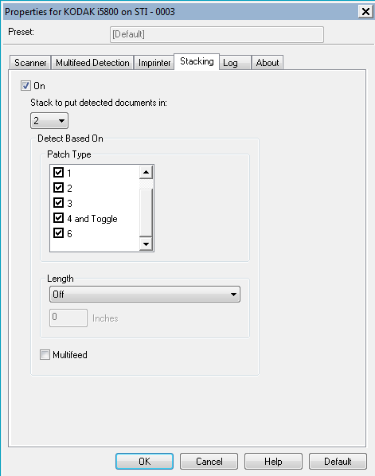Click the Patch Type list scroll-down arrow
The height and width of the screenshot is (476, 375).
pos(146,244)
